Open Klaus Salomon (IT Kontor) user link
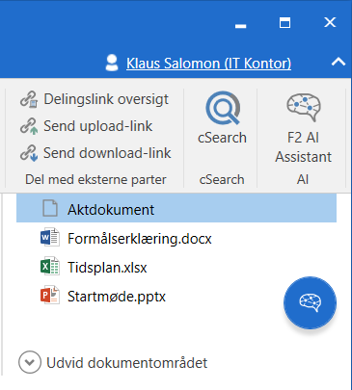 [x=208, y=64]
